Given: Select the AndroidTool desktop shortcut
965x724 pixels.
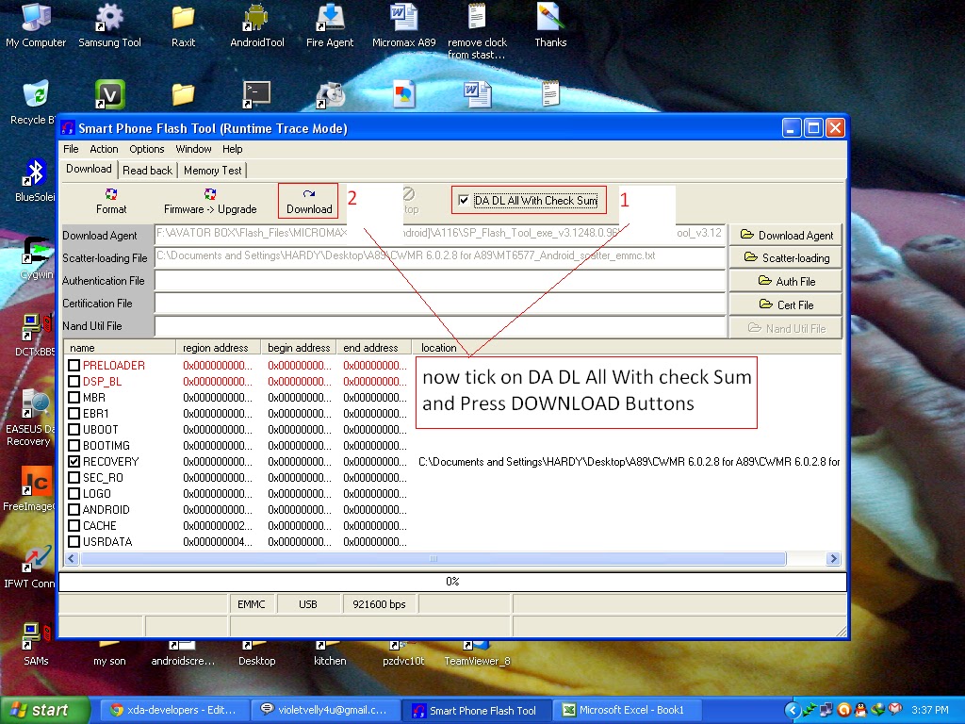Looking at the screenshot, I should coord(256,25).
